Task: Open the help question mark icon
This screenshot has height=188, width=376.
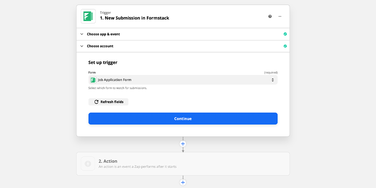Action: [270, 17]
